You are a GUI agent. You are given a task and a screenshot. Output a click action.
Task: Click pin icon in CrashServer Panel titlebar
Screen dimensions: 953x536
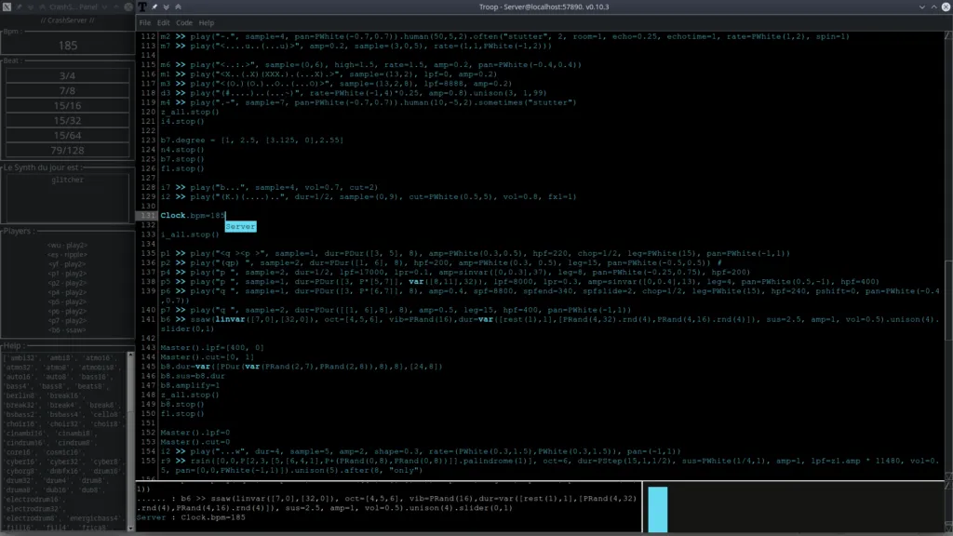tap(19, 7)
